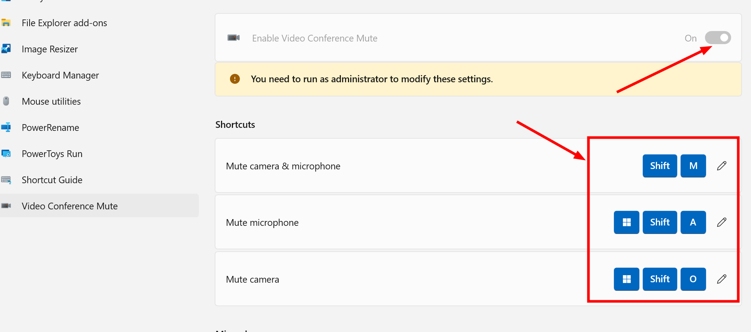Click the pencil to edit Mute microphone shortcut
This screenshot has height=332, width=751.
pyautogui.click(x=721, y=222)
